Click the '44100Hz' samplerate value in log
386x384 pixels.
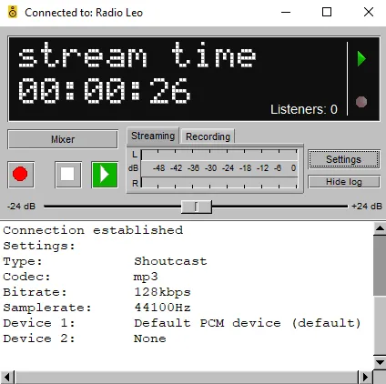click(x=162, y=308)
